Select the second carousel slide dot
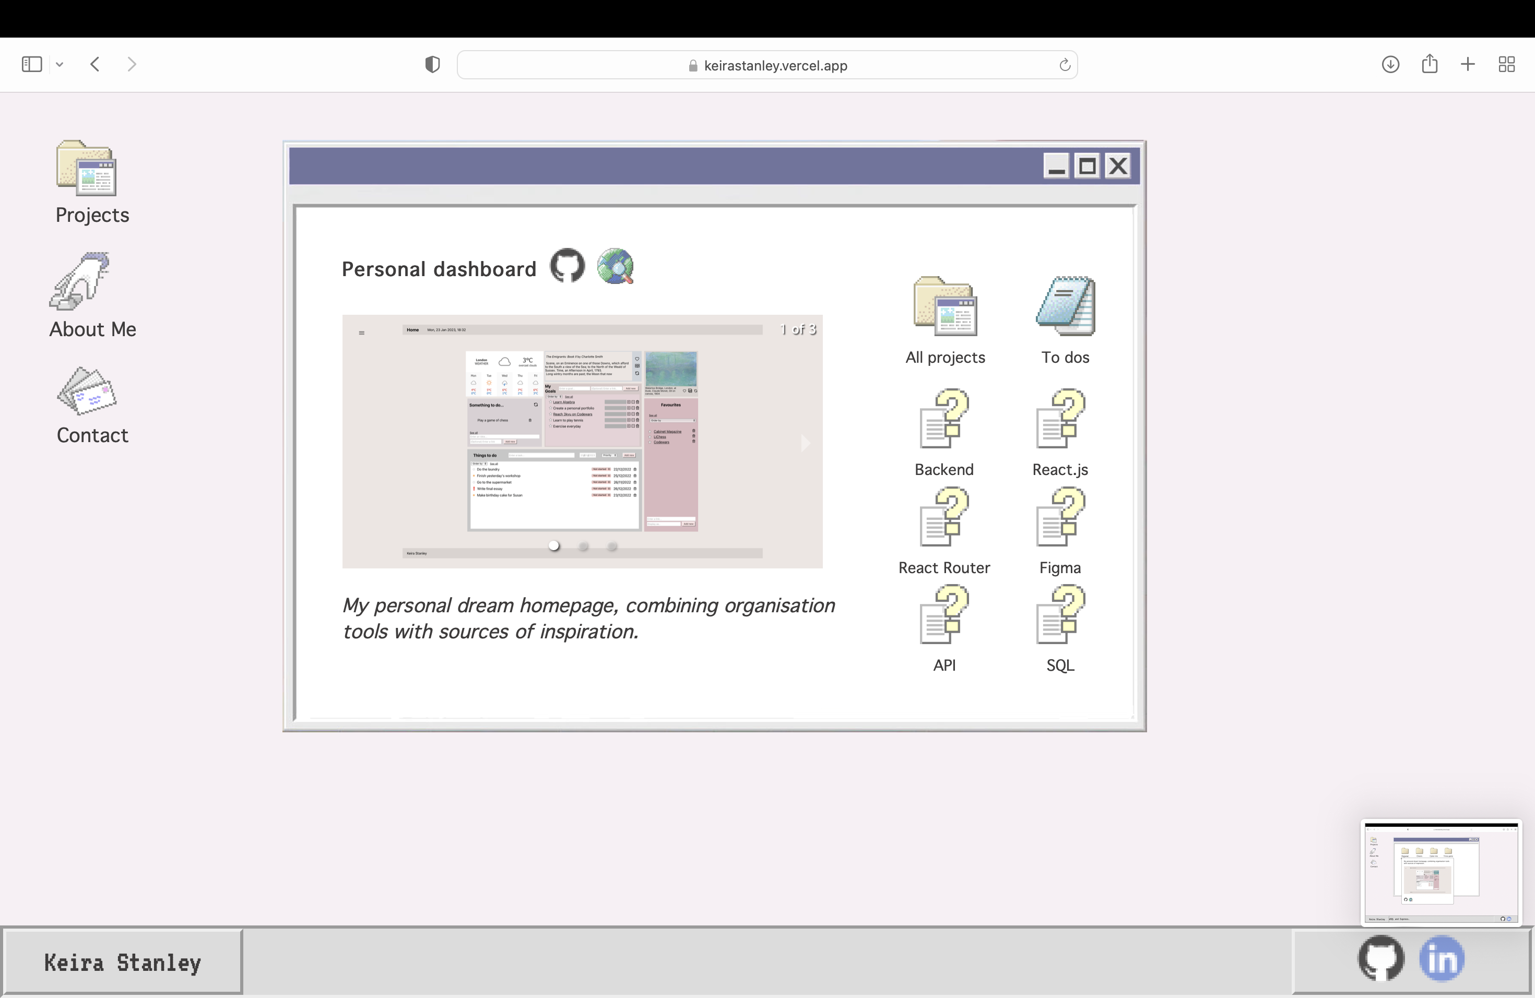This screenshot has width=1535, height=998. point(583,546)
